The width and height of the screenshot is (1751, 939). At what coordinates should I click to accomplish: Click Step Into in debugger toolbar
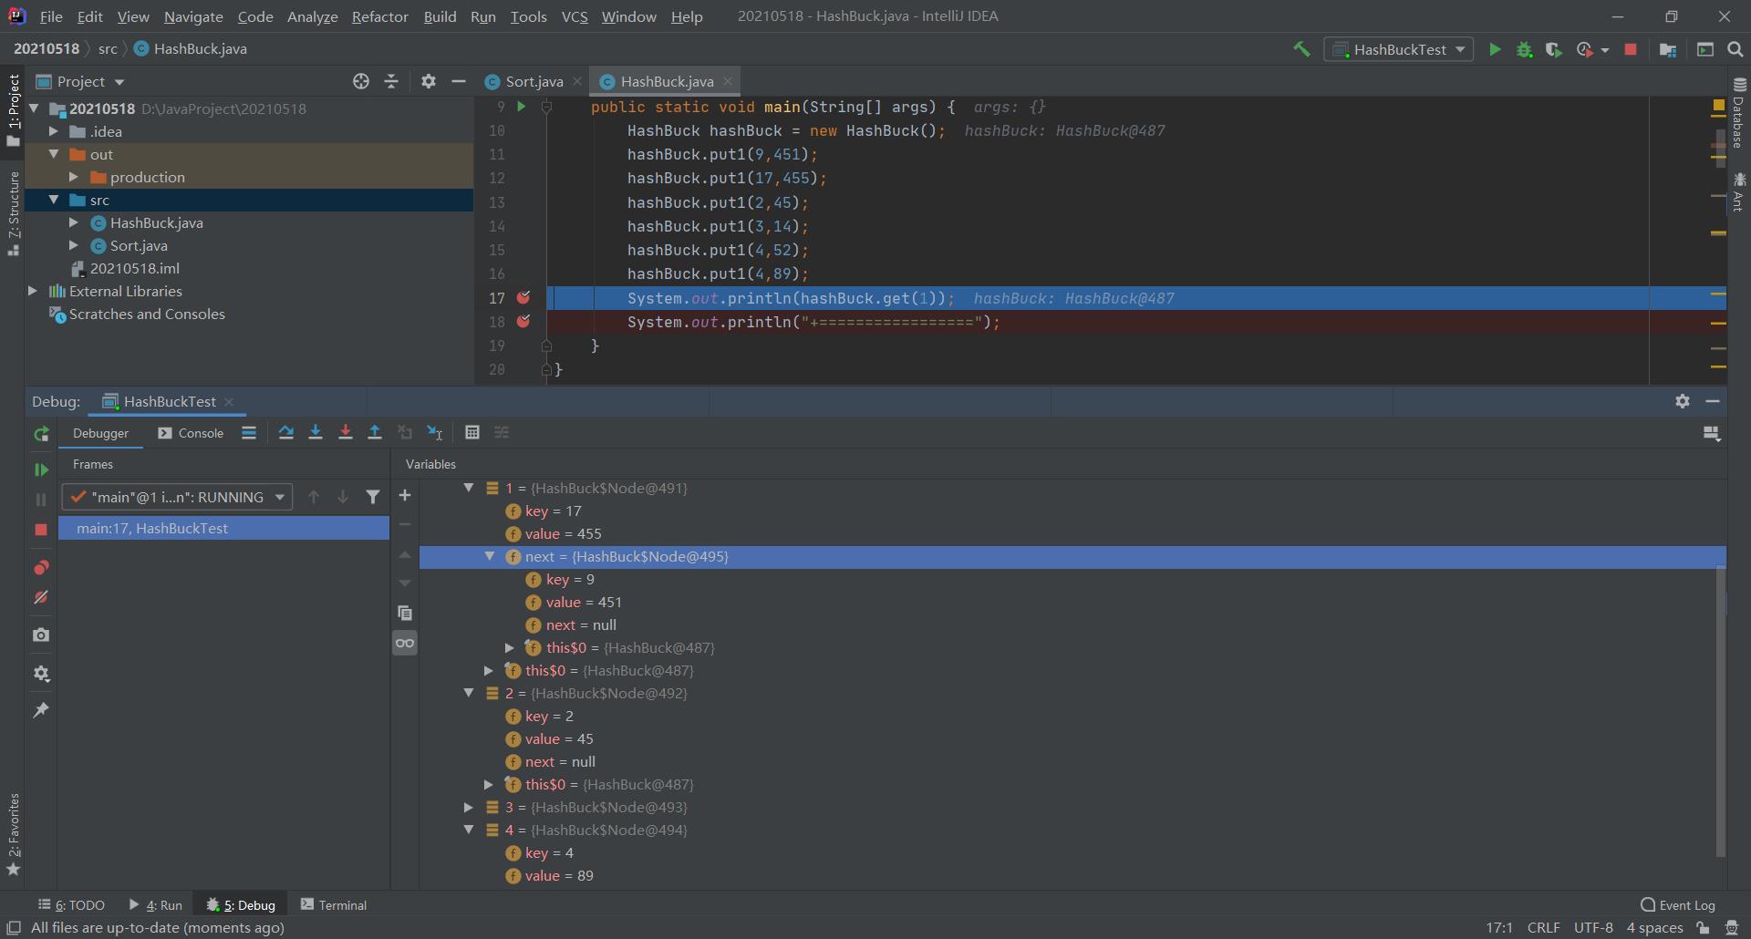pyautogui.click(x=316, y=433)
